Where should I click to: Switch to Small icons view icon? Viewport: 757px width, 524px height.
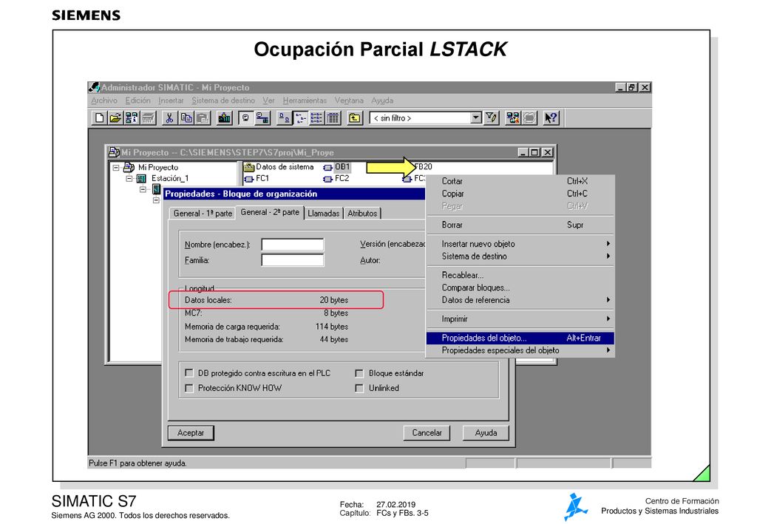(x=301, y=118)
